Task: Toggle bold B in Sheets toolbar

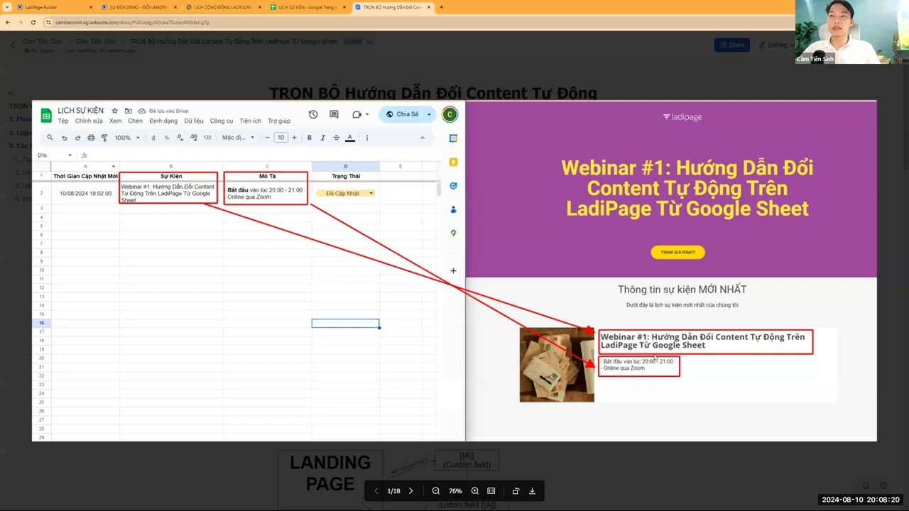Action: [x=310, y=138]
